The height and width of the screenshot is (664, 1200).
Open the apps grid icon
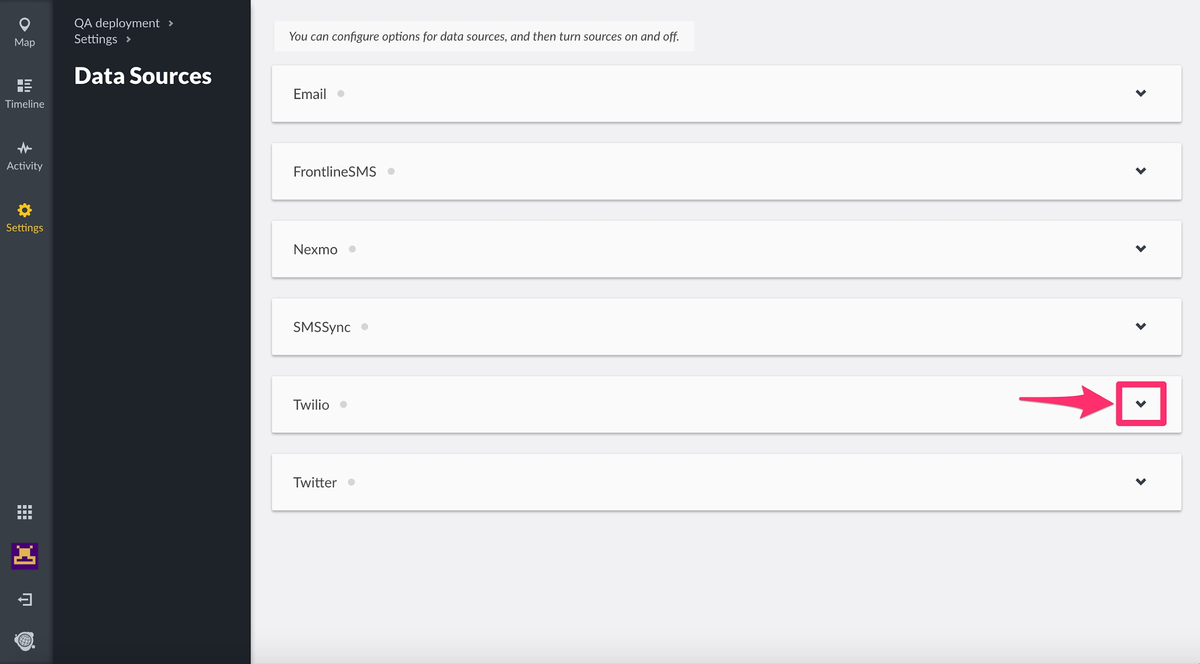[24, 512]
